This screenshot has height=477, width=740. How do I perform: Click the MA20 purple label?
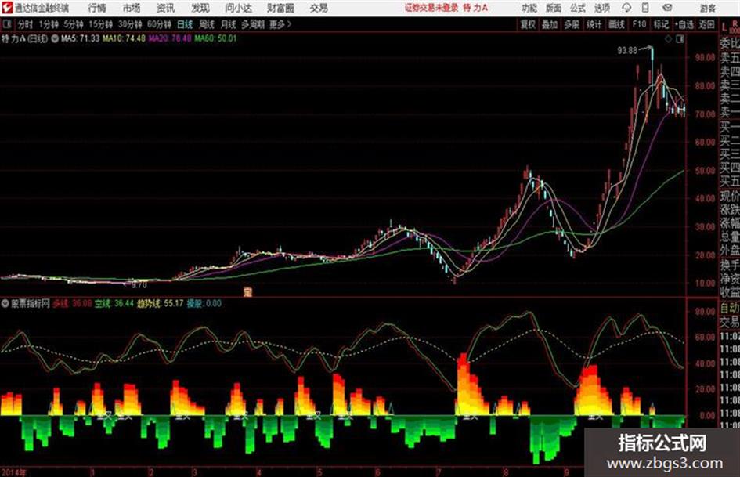(170, 38)
